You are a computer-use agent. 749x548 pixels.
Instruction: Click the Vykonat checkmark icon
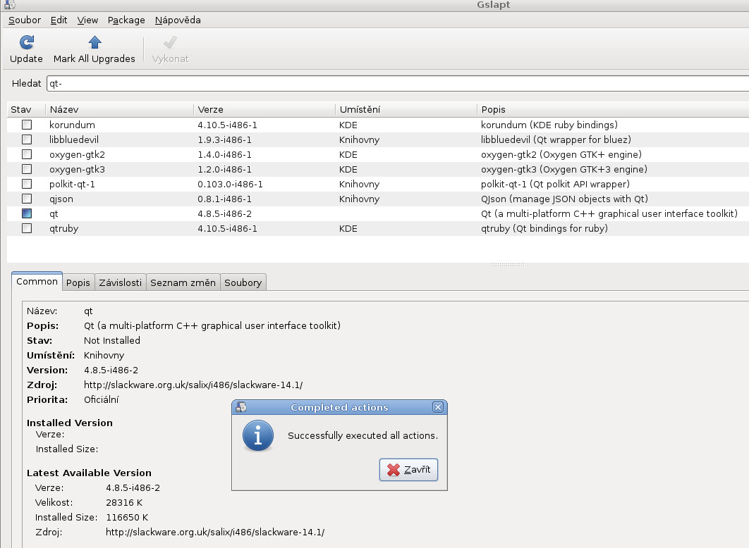[x=169, y=42]
